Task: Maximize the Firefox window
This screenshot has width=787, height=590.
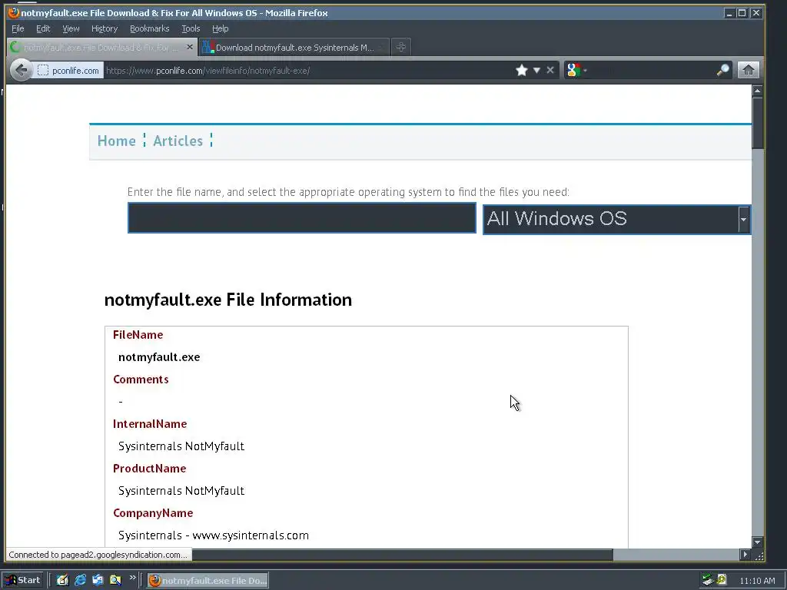Action: [742, 13]
